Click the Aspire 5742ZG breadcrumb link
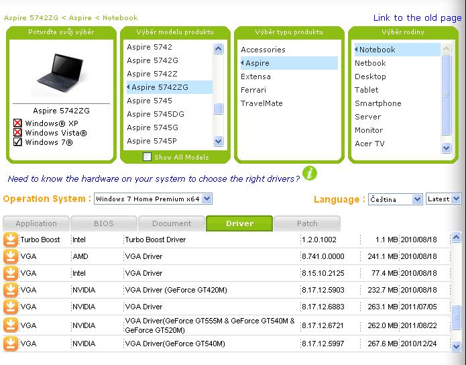466x365 pixels. tap(32, 18)
